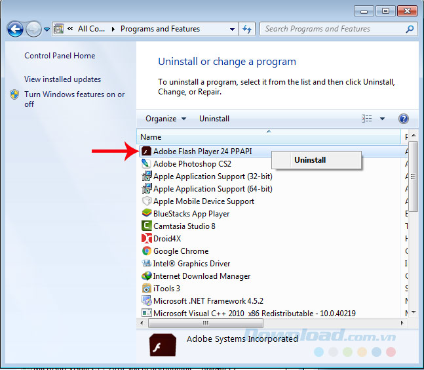Click the Refresh button
This screenshot has width=424, height=370.
247,29
